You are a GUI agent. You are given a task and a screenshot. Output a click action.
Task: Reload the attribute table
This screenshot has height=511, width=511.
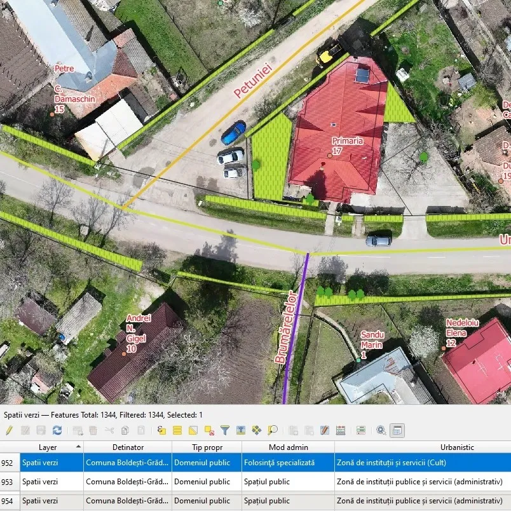56,430
